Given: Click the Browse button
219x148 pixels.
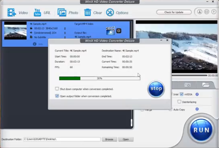Looking at the screenshot, I should click(x=109, y=139).
